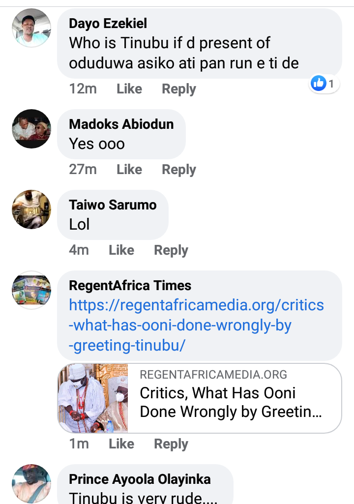Like the RegentAfrica Times comment
The width and height of the screenshot is (354, 504).
(121, 444)
